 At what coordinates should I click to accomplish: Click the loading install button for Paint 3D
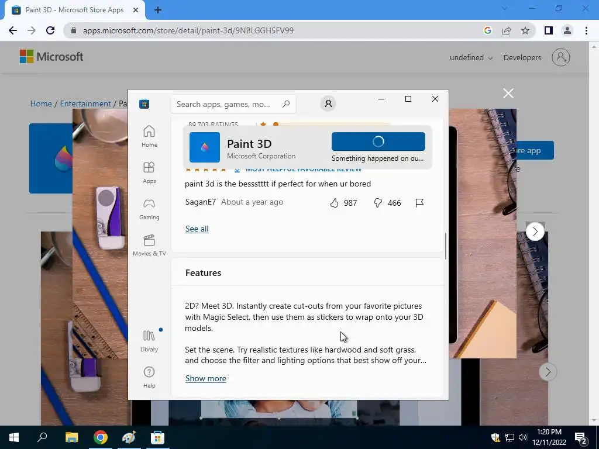pos(378,141)
